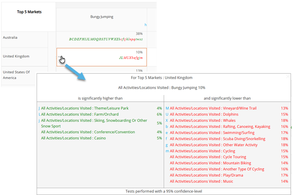Click the Dolphins comparison row
Screen dimensions: 292x195
[x=227, y=114]
